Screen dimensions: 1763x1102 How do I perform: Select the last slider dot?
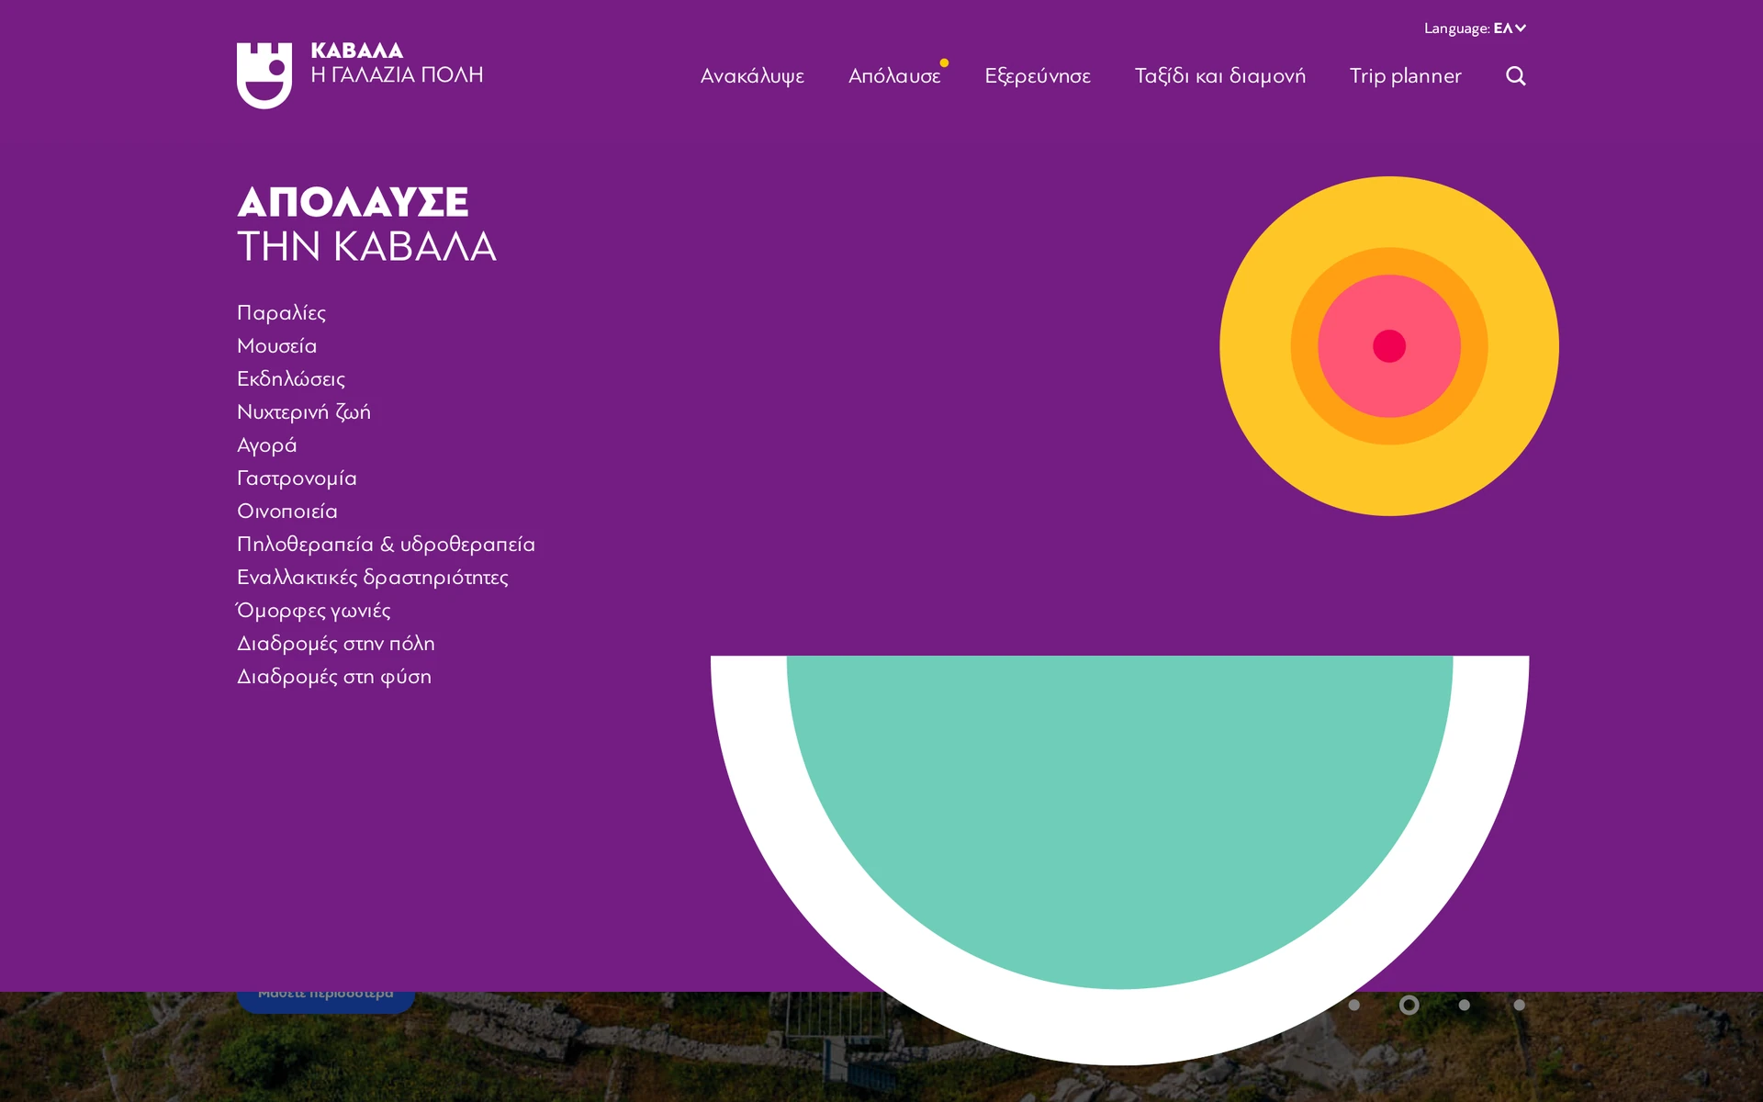(x=1519, y=1005)
